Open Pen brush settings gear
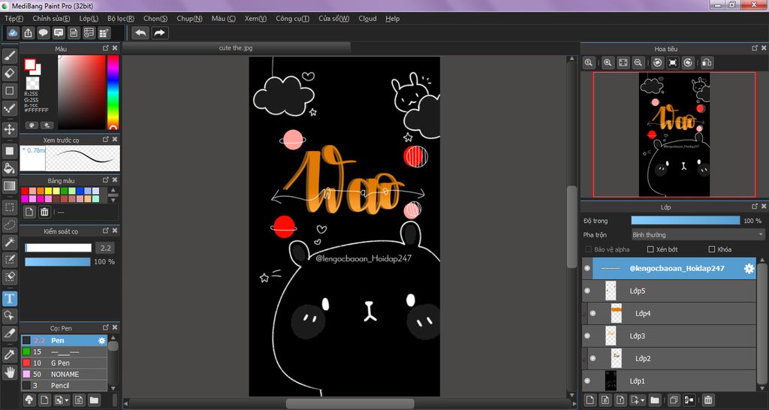 click(x=102, y=340)
